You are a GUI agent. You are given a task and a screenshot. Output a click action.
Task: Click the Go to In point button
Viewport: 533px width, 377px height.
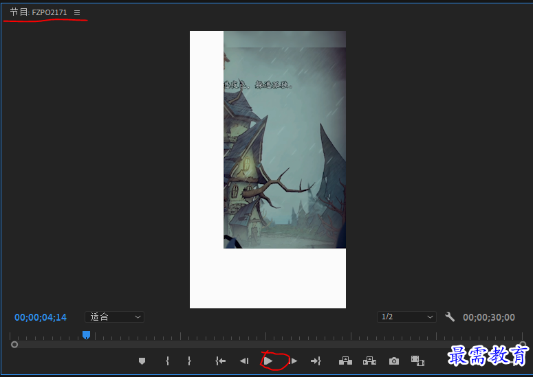pos(220,361)
